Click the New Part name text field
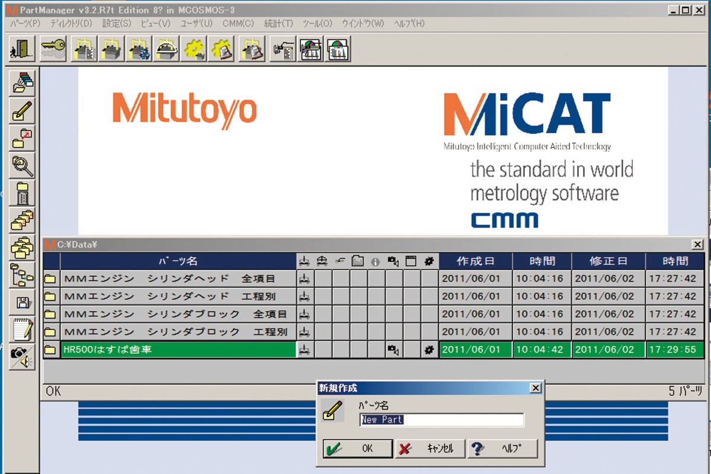This screenshot has width=711, height=474. 441,420
